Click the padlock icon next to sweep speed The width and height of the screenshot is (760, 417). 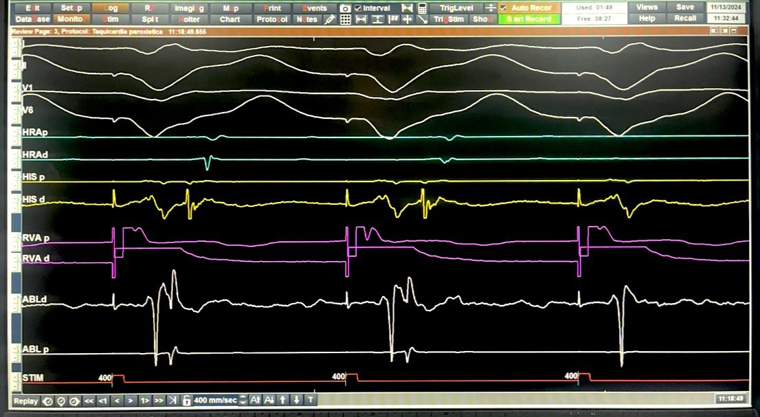pyautogui.click(x=186, y=399)
